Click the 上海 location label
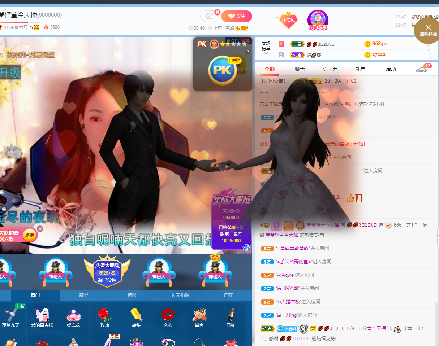This screenshot has height=346, width=439. click(218, 28)
